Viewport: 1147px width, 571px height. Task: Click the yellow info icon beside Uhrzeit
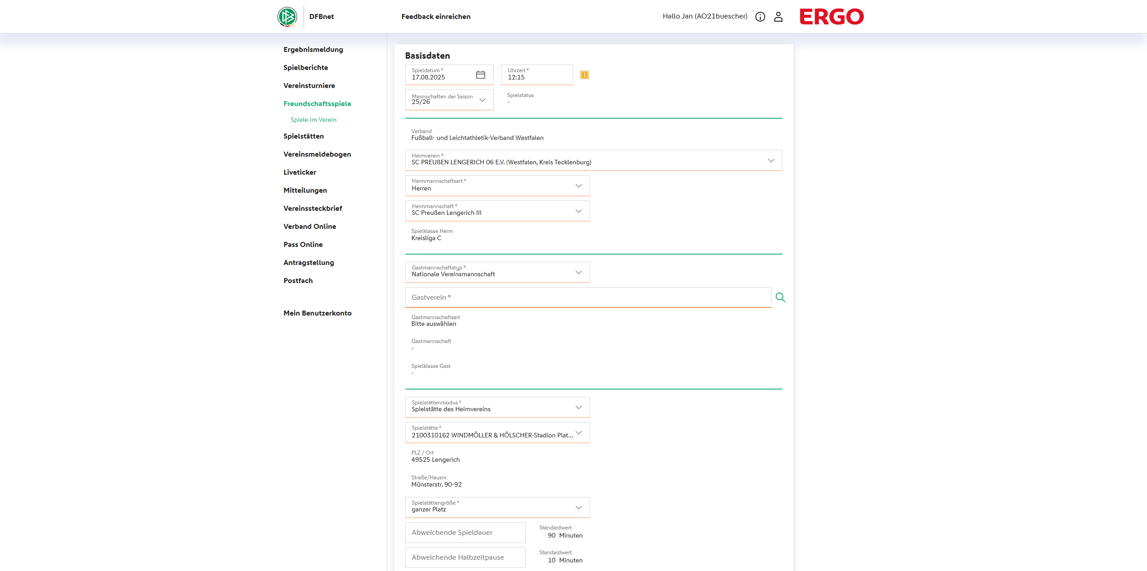tap(584, 75)
